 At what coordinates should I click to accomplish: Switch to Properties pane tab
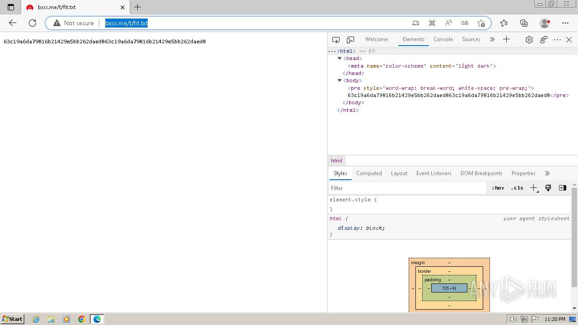click(x=523, y=173)
